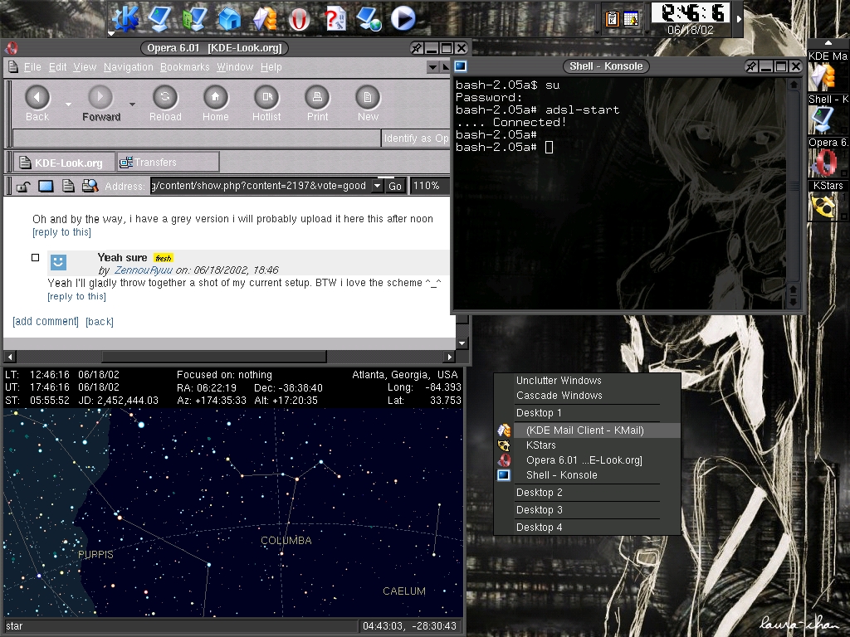Switch to Desktop 4 in window list
This screenshot has height=637, width=850.
click(588, 528)
